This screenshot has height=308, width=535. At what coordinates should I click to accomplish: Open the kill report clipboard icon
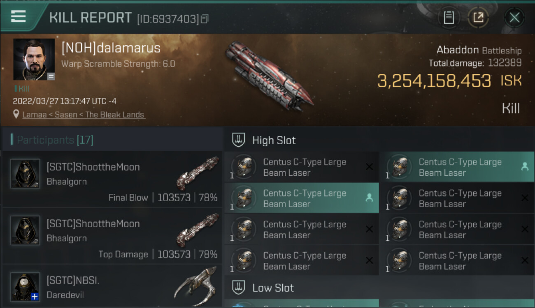[449, 18]
